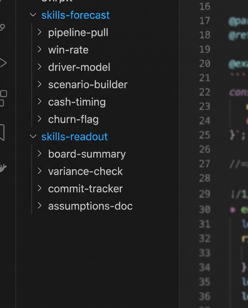Open the Docker view icon
The height and width of the screenshot is (308, 248).
[3, 168]
